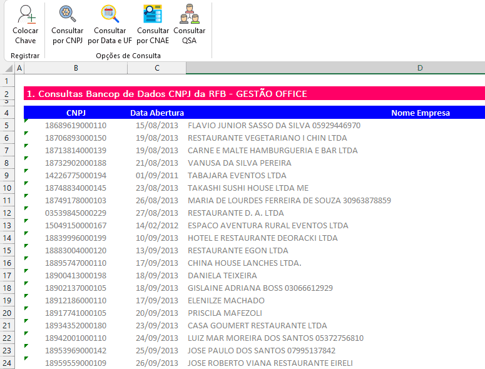The width and height of the screenshot is (485, 369).
Task: Open the Consultar QSA query
Action: [189, 15]
